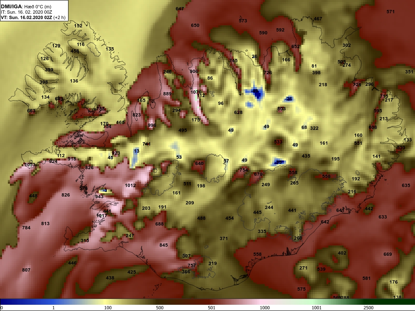The height and width of the screenshot is (311, 415).
Task: Click the map value '669'
Action: coord(388,254)
